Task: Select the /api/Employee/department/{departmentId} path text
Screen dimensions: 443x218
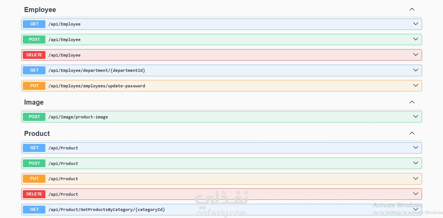Action: click(x=97, y=71)
